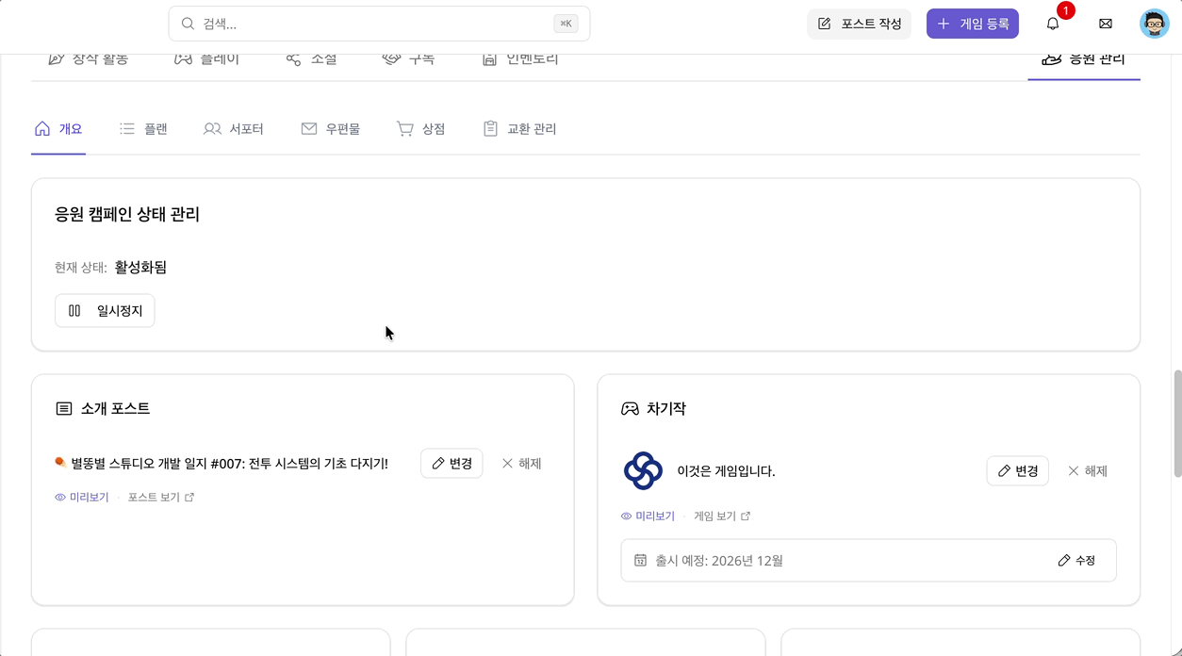
Task: Click the search field
Action: (x=377, y=24)
